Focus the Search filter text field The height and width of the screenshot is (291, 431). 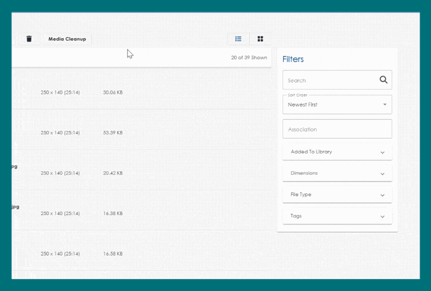[329, 80]
